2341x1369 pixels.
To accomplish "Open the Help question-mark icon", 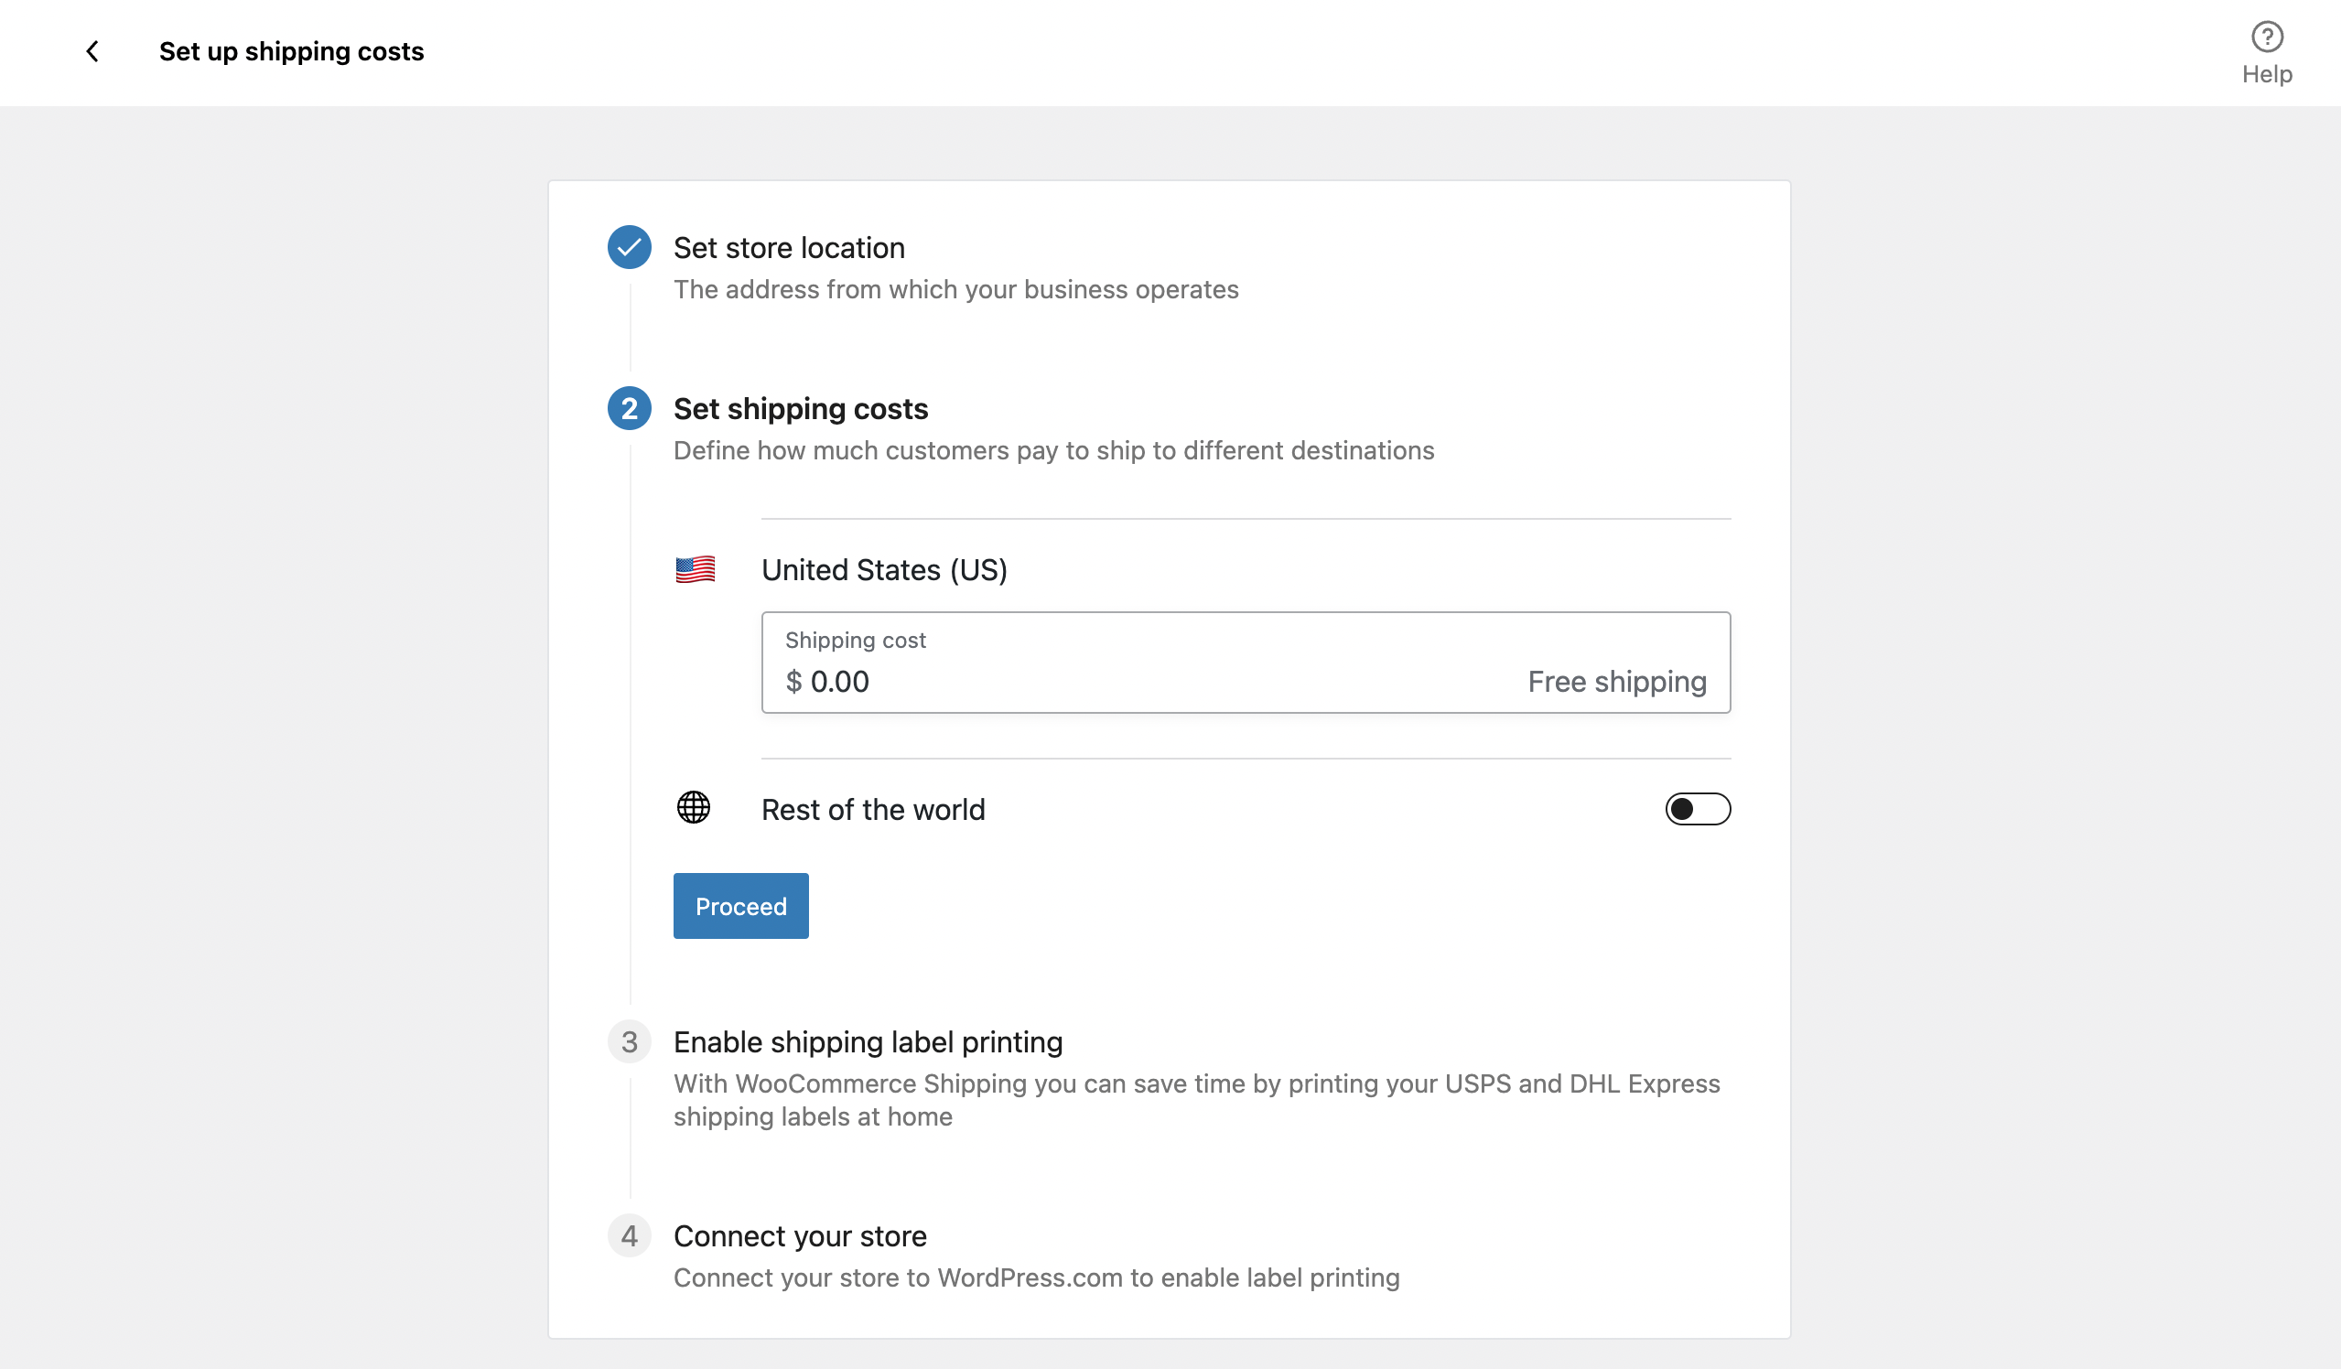I will 2267,38.
